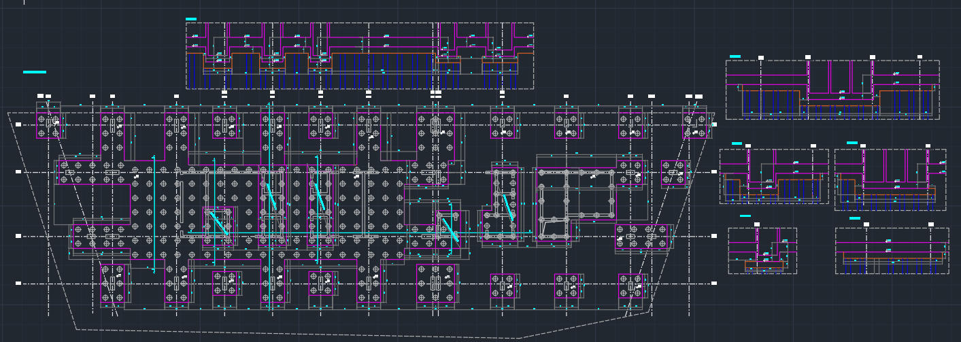961x342 pixels.
Task: Click the cyan title tag above the top-center section
Action: [191, 19]
